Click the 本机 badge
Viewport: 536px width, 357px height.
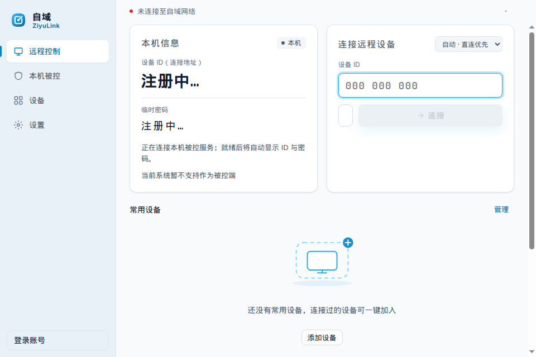tap(291, 43)
